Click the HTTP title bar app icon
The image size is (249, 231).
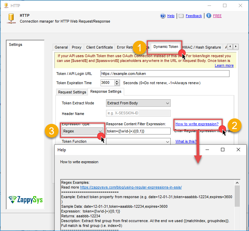click(x=6, y=5)
